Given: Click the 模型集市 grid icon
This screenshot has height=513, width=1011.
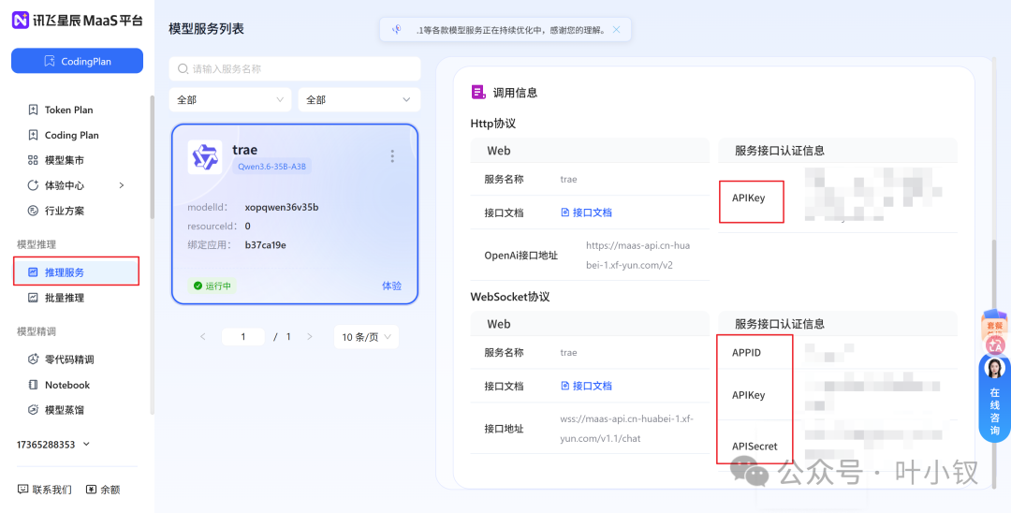Looking at the screenshot, I should 33,160.
